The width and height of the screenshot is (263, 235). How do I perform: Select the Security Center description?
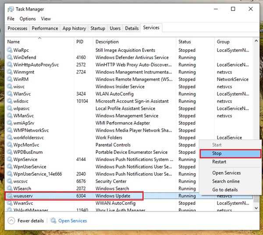click(x=111, y=181)
